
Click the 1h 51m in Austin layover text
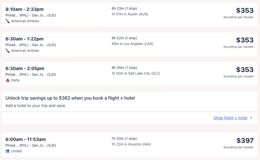point(130,14)
